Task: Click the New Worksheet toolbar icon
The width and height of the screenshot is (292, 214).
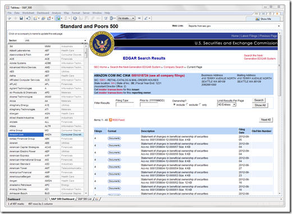Action: (x=35, y=18)
